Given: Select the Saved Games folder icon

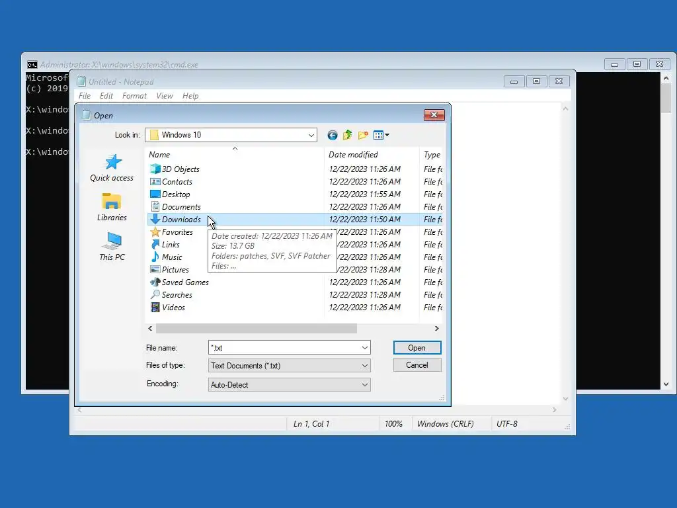Looking at the screenshot, I should 155,282.
